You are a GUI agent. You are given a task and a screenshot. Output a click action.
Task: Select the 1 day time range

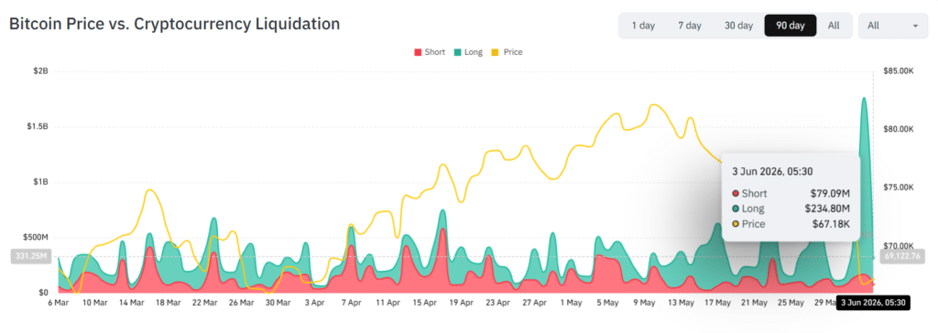[x=643, y=26]
